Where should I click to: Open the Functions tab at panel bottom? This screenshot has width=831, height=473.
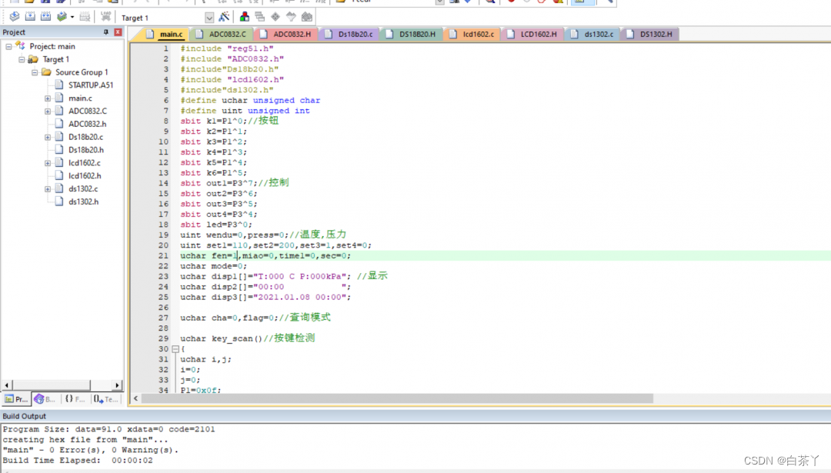pyautogui.click(x=75, y=399)
